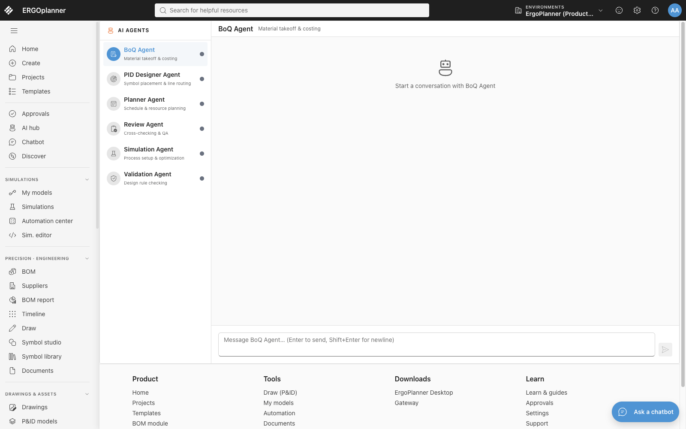This screenshot has height=429, width=686.
Task: Click the BoQ Agent status dot
Action: click(202, 54)
